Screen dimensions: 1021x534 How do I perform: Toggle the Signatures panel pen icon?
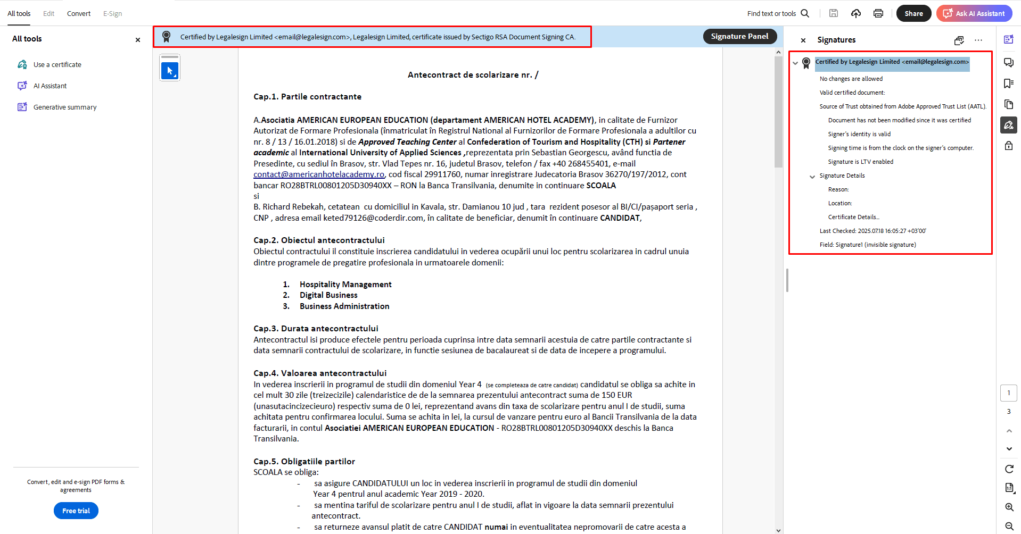click(x=1008, y=125)
